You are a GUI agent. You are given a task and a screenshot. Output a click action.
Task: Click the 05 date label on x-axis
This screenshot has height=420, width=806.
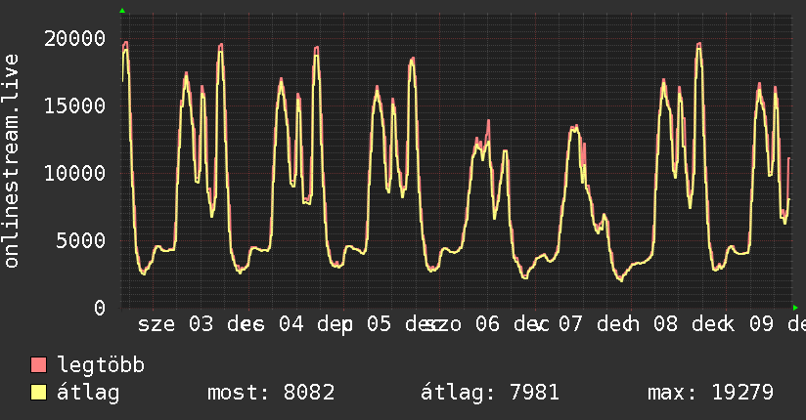[379, 324]
